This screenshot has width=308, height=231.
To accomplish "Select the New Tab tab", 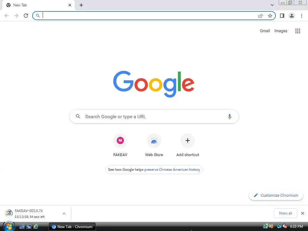I will coord(38,5).
